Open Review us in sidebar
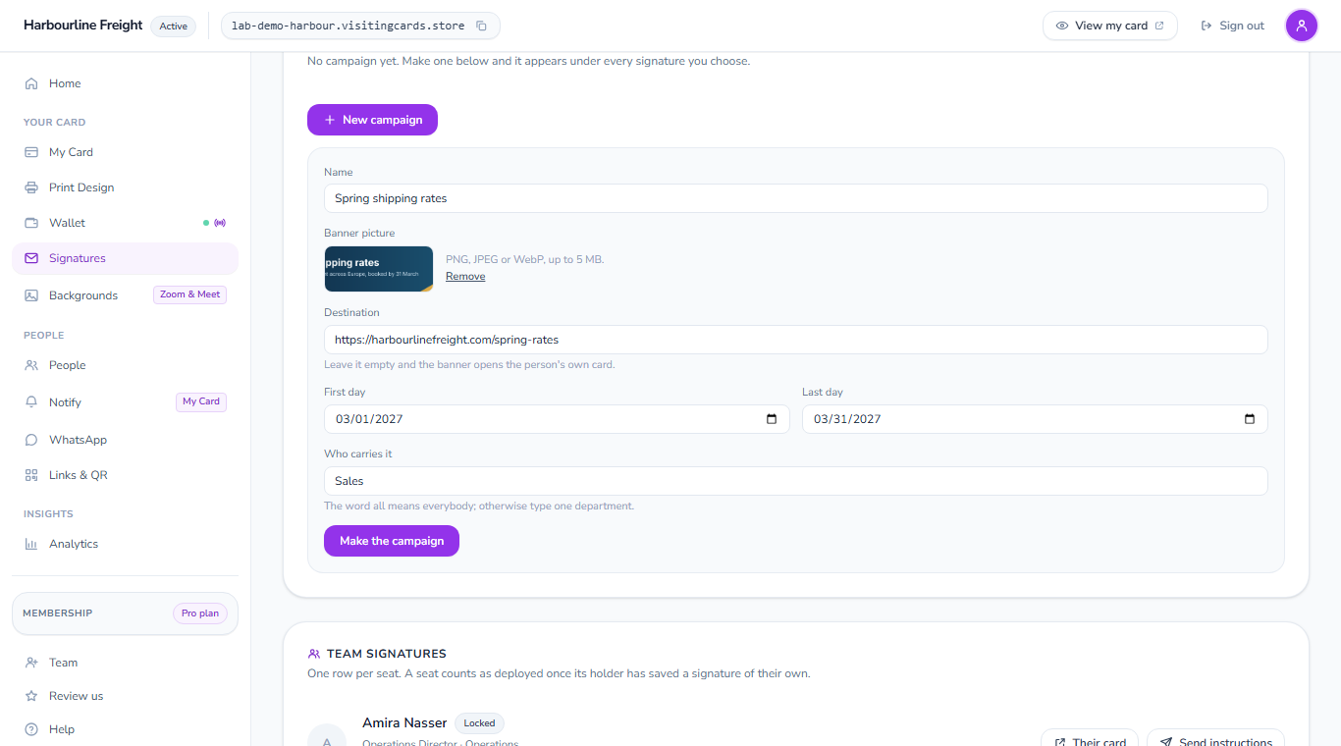The width and height of the screenshot is (1341, 746). [x=125, y=696]
